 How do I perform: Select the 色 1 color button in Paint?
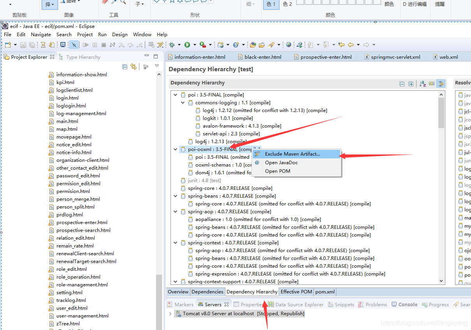(271, 4)
